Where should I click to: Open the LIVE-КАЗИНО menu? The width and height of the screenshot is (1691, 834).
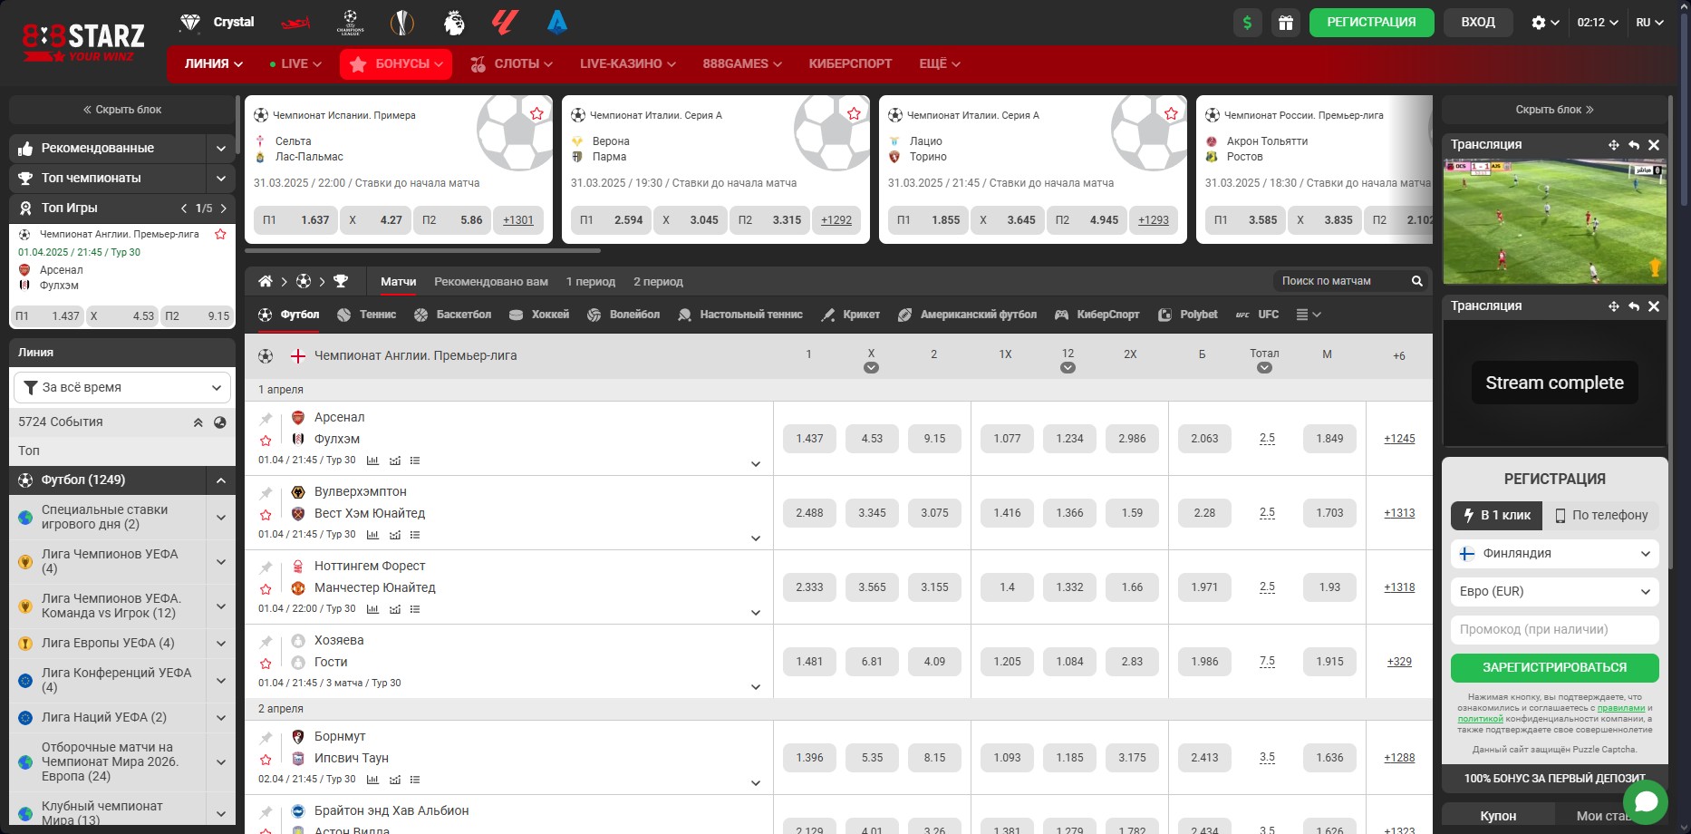click(628, 63)
